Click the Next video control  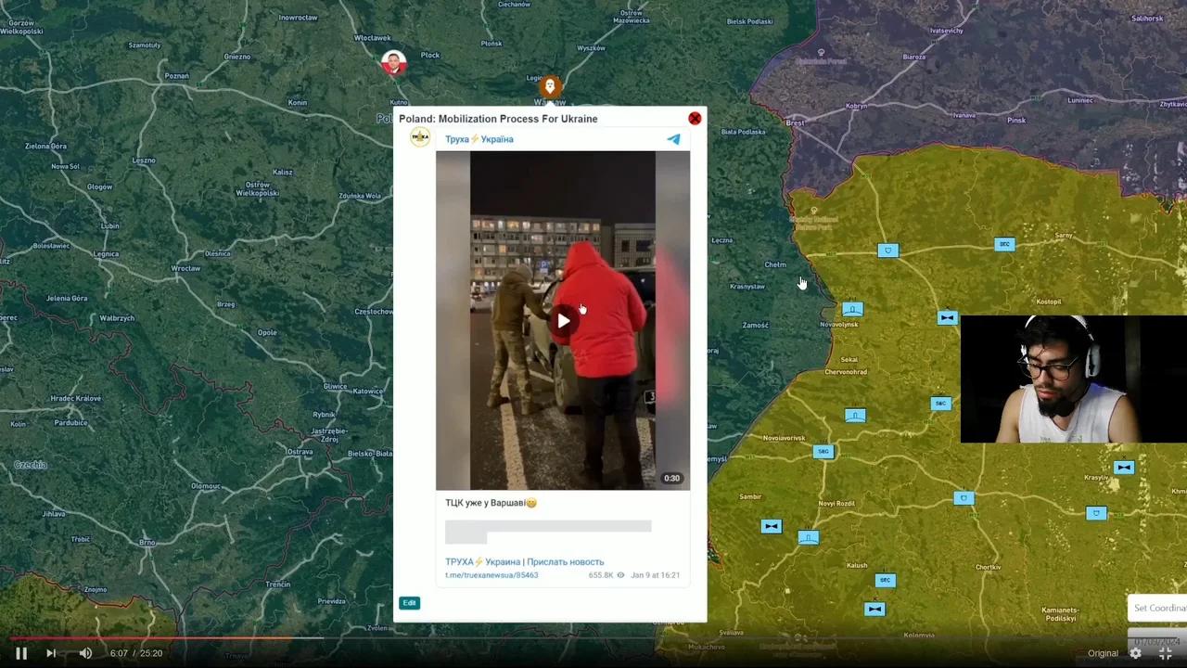point(51,653)
